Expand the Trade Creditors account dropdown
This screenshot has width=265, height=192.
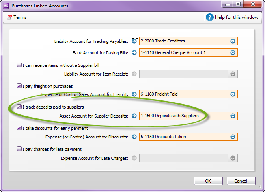click(233, 41)
